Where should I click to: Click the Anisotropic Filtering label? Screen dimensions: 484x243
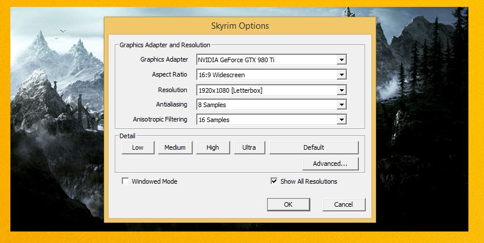click(x=160, y=119)
